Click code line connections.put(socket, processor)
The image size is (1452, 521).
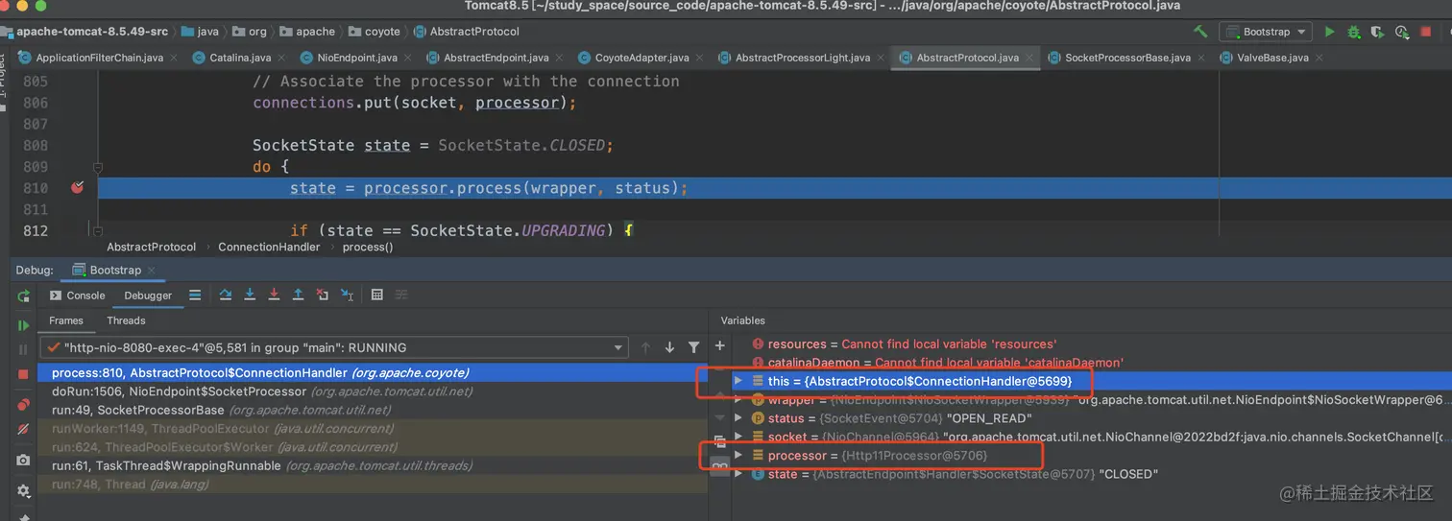(414, 103)
